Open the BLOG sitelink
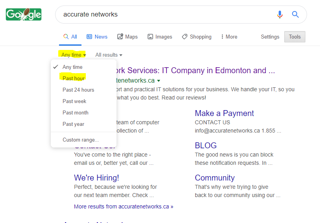This screenshot has width=320, height=223. pos(206,146)
